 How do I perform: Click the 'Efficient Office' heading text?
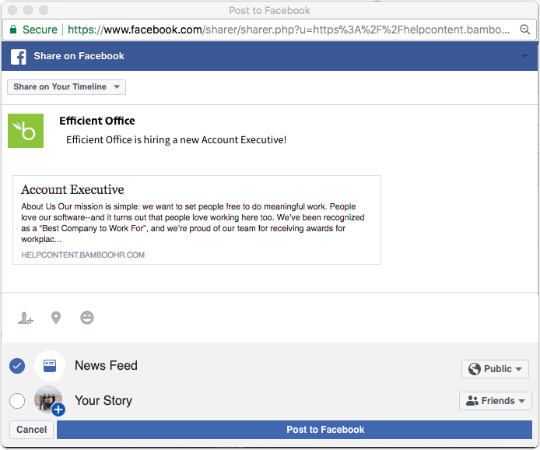pyautogui.click(x=97, y=121)
